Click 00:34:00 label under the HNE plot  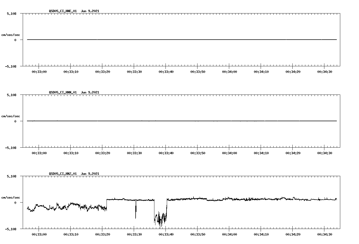click(x=229, y=72)
